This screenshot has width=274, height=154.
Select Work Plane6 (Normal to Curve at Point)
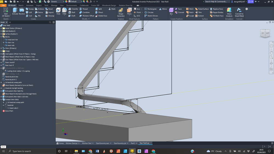(18, 85)
